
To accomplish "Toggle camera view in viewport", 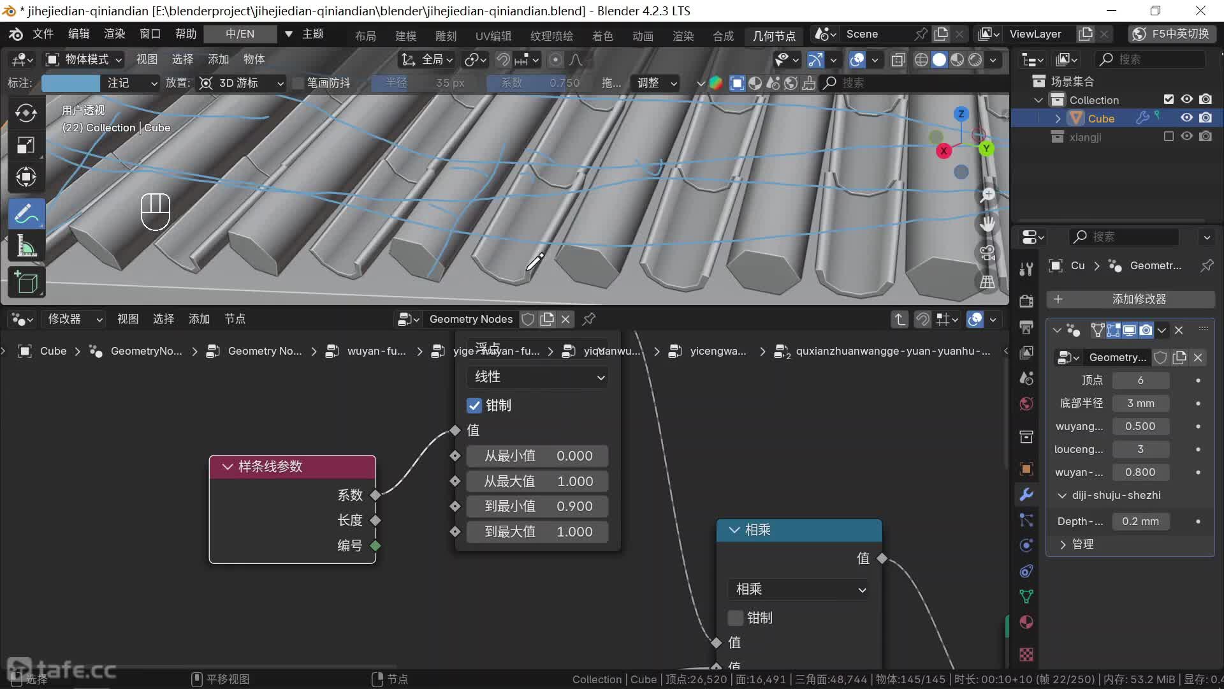I will [987, 253].
